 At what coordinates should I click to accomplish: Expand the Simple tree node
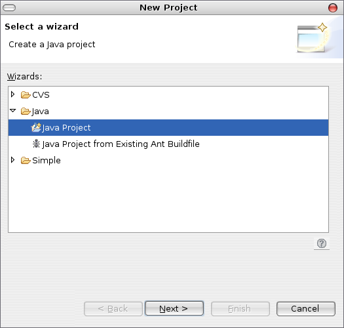(x=12, y=160)
